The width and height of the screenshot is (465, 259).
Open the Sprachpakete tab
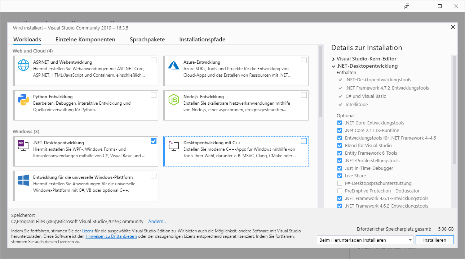pos(147,40)
